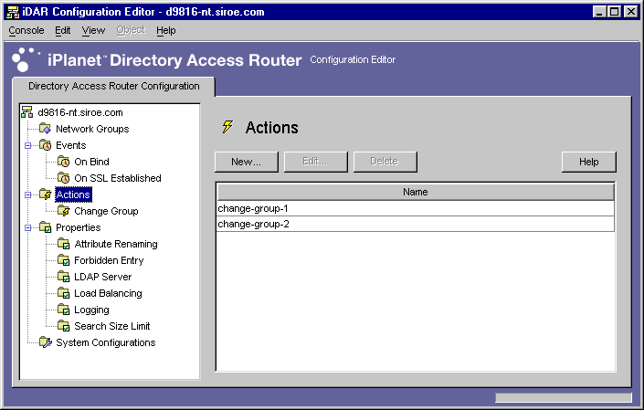Click the Events folder icon
Viewport: 644px width, 410px height.
point(45,145)
